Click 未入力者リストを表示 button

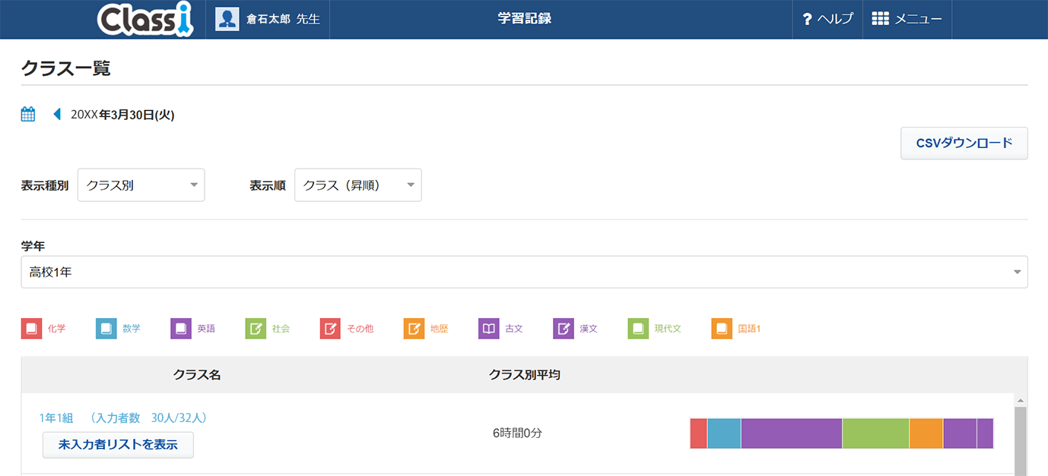tap(118, 445)
